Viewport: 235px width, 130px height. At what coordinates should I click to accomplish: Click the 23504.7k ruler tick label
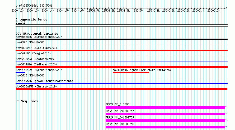point(93,11)
